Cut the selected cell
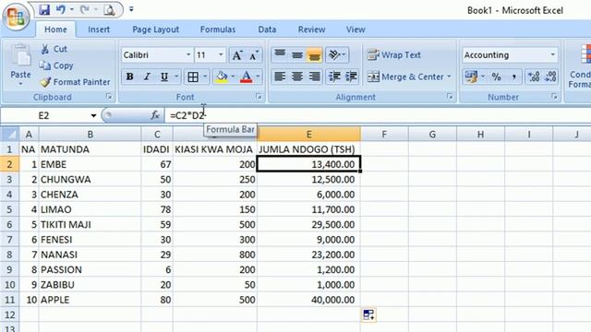Viewport: 591px width, 332px height. (54, 49)
